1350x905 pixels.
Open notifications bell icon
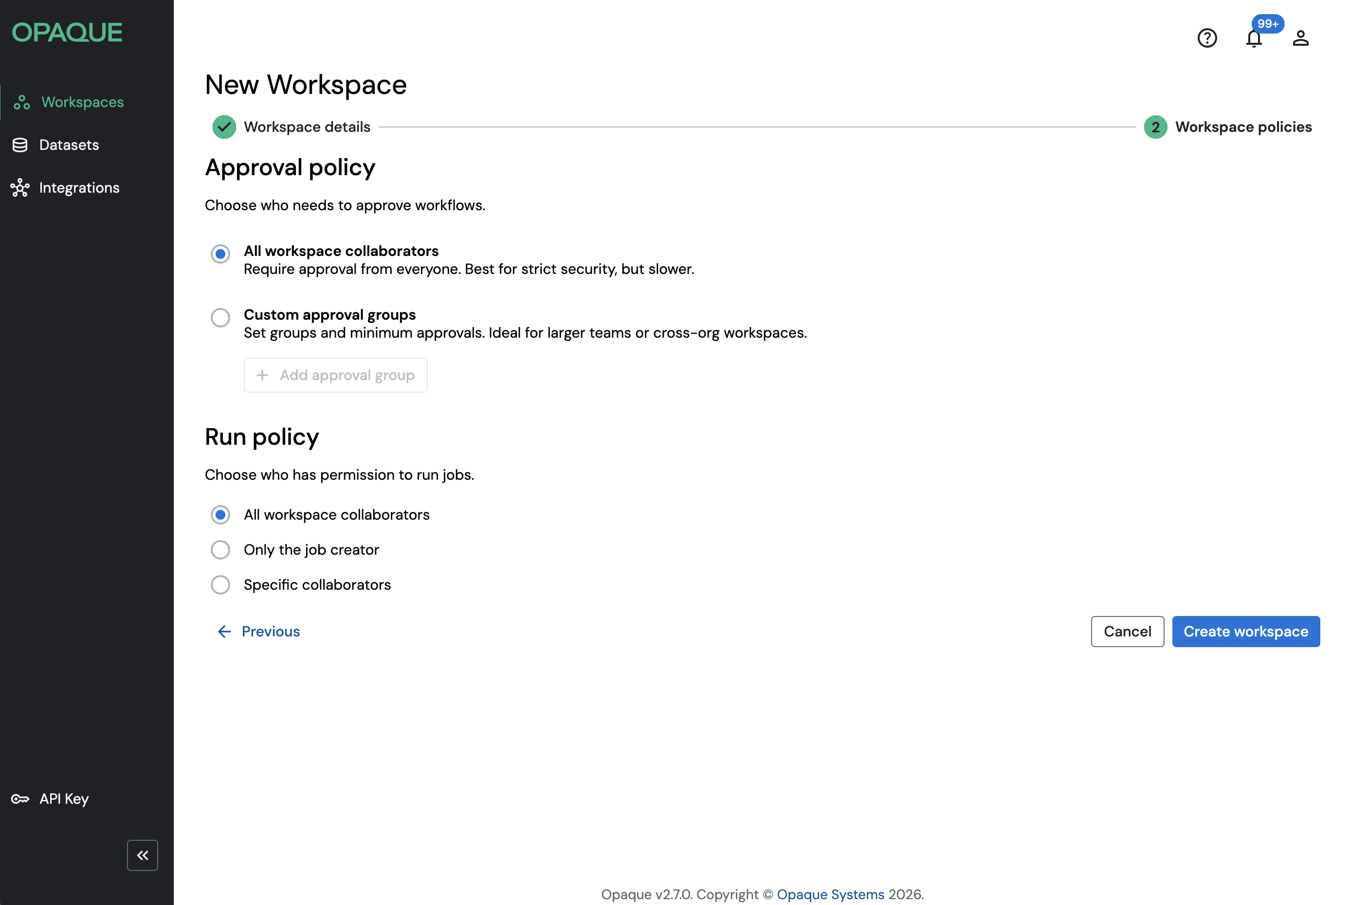pos(1253,38)
